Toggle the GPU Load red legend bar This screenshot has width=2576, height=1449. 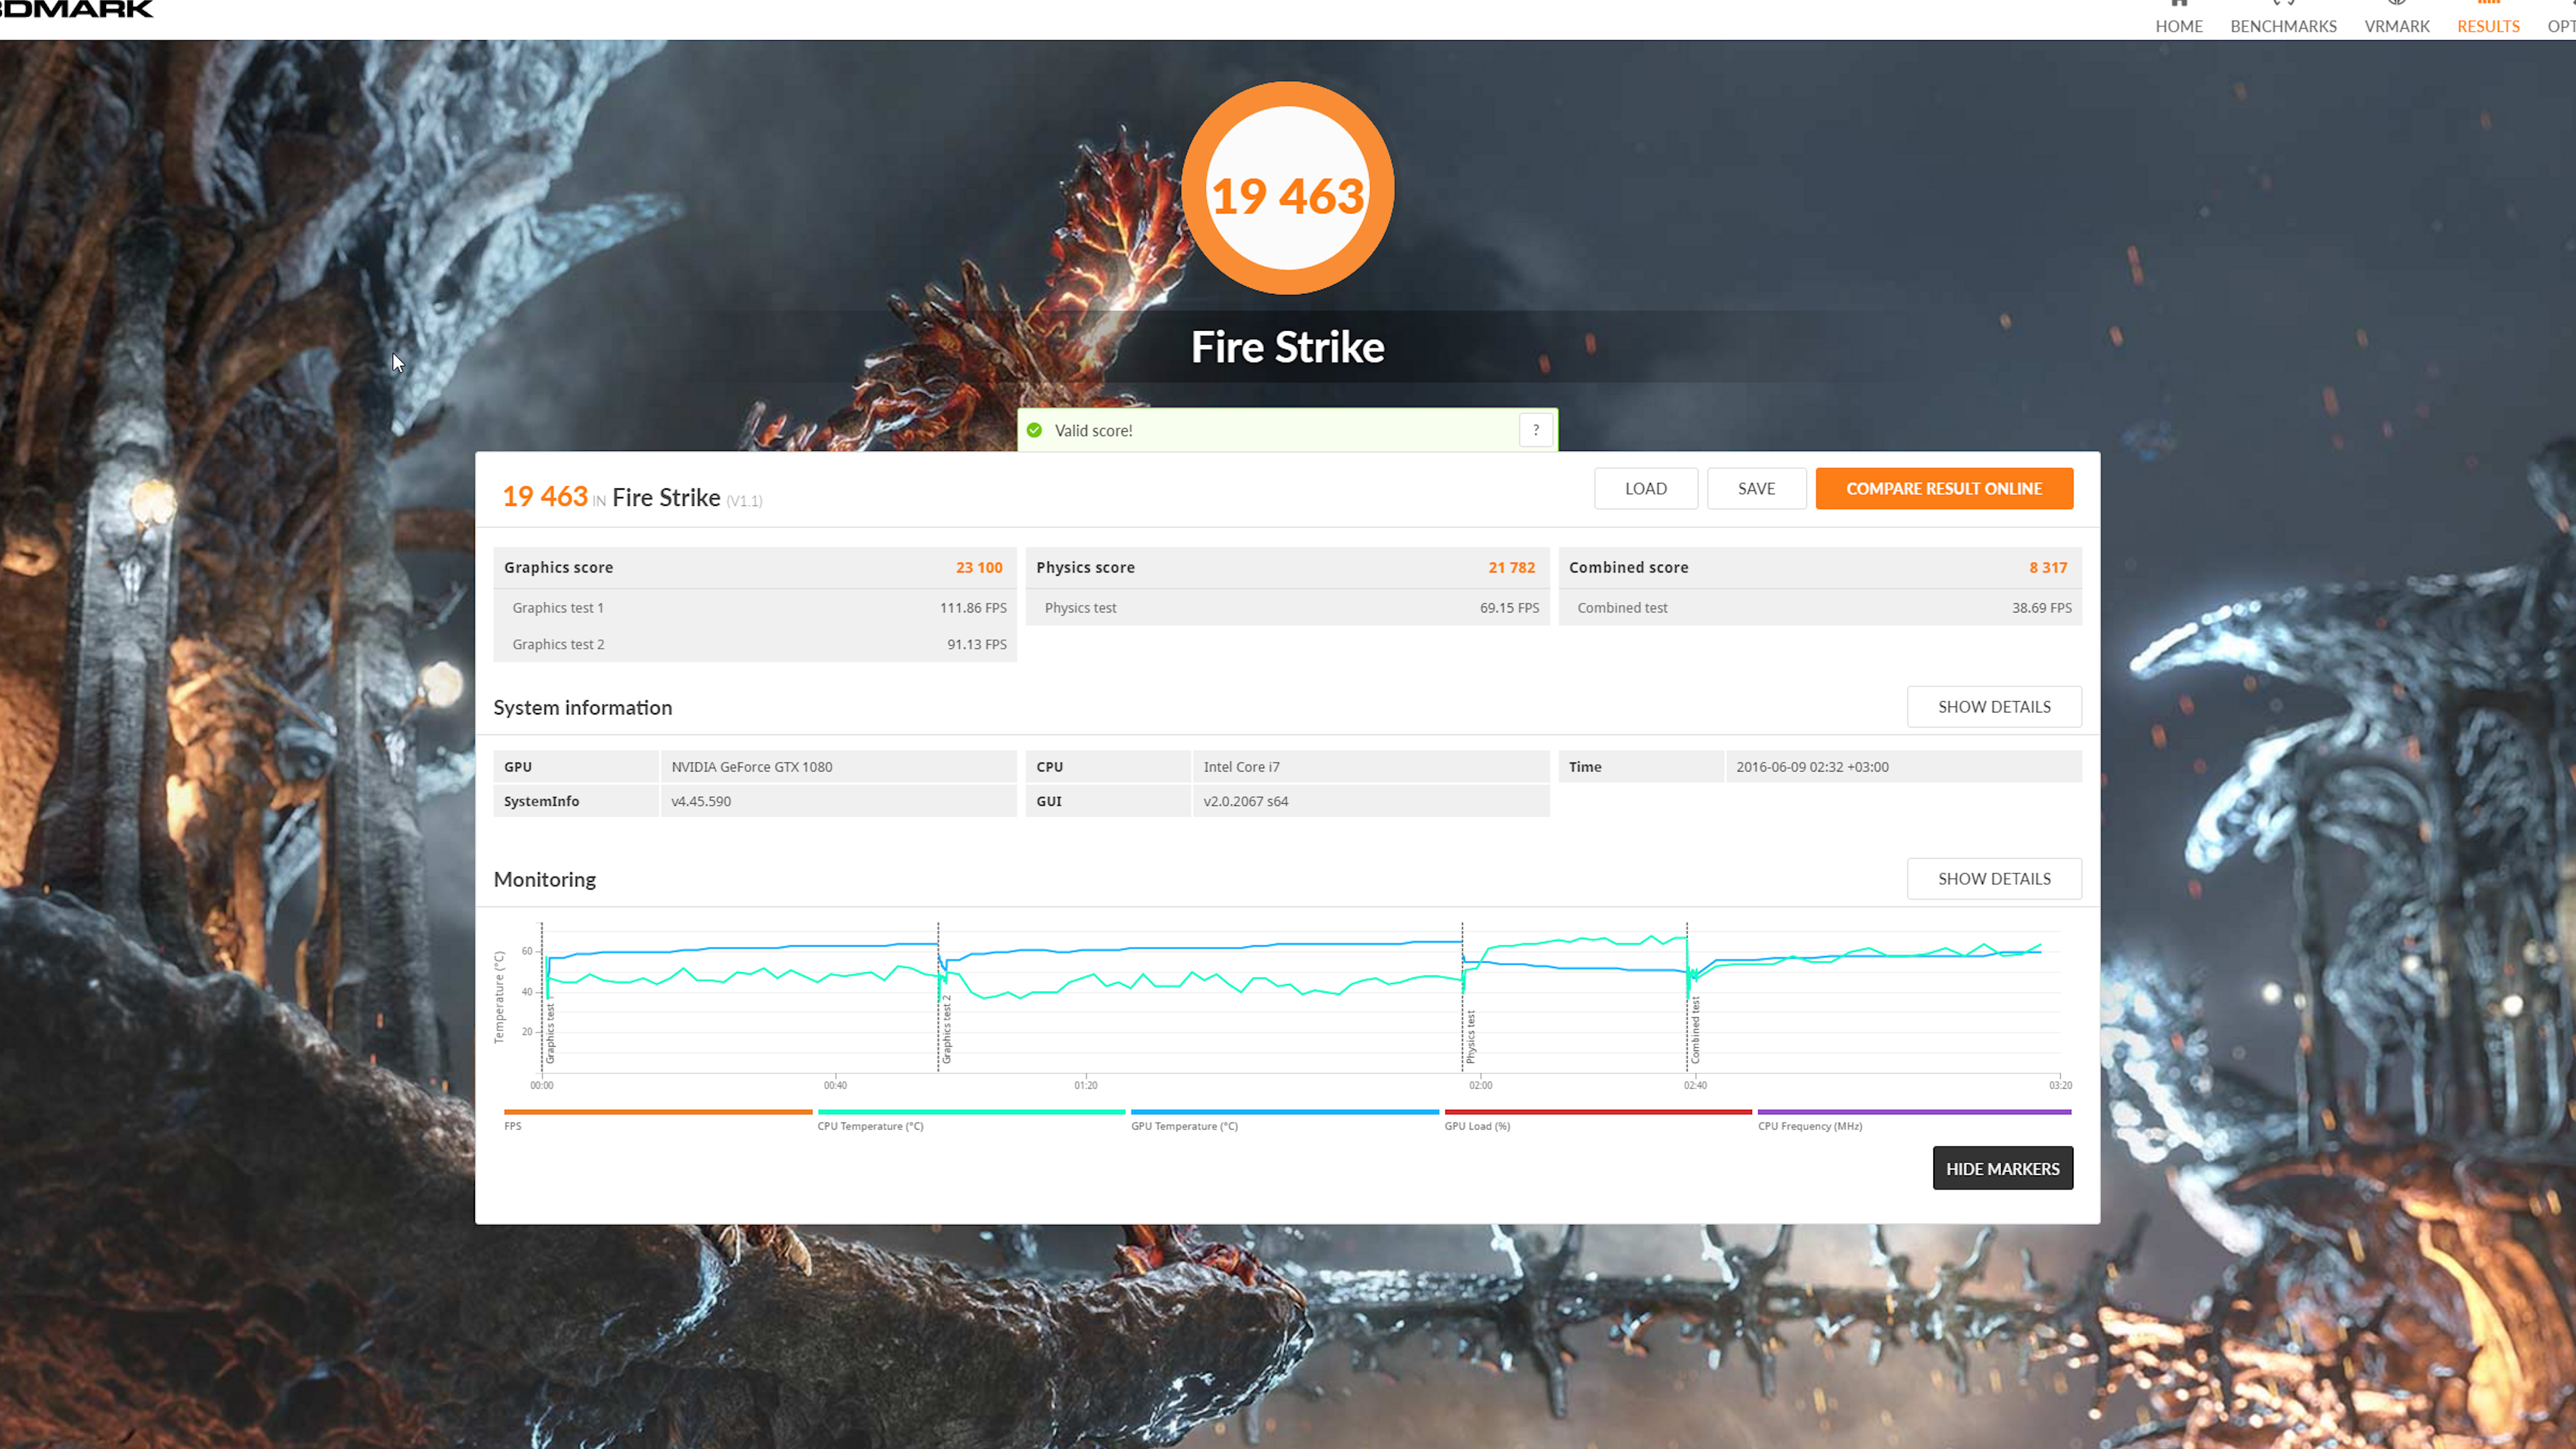(x=1597, y=1112)
